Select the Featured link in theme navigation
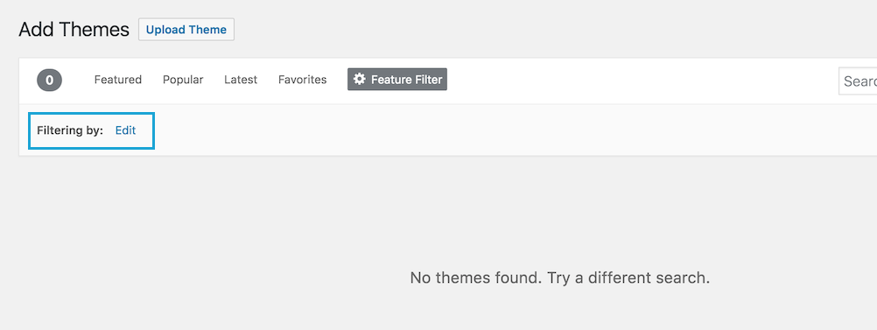Viewport: 877px width, 330px height. click(x=118, y=80)
